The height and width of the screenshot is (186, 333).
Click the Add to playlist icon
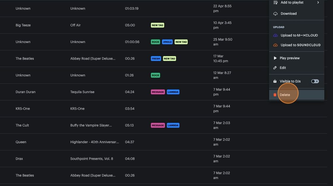click(x=275, y=3)
